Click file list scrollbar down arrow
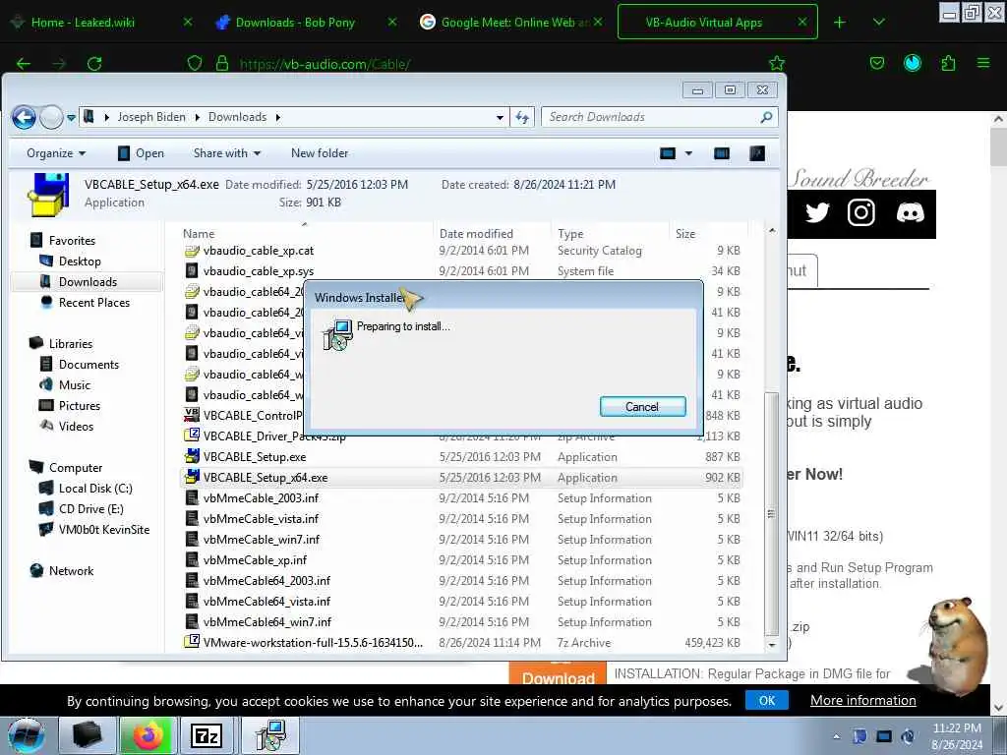Screen dimensions: 1007x755 point(772,645)
